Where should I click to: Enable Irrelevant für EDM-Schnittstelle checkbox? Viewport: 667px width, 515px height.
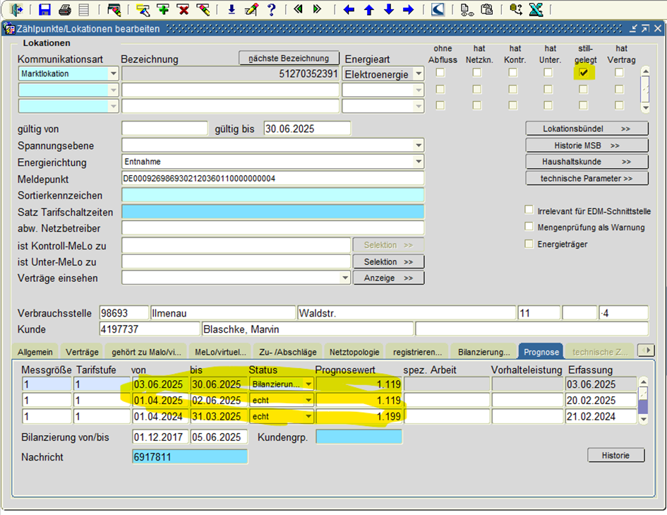(x=529, y=211)
